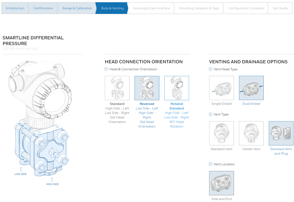Viewport: 294px width, 202px height.
Task: Click the Head Connection Orientation heading
Action: (x=144, y=62)
